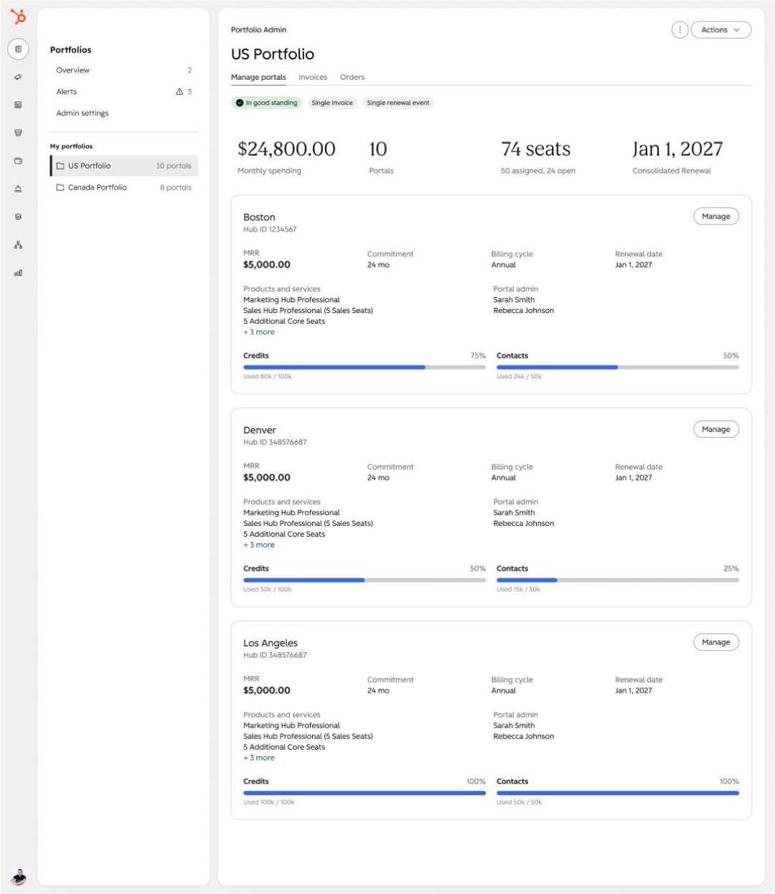The height and width of the screenshot is (894, 775).
Task: Open the vertical three-dot options menu
Action: [x=680, y=29]
